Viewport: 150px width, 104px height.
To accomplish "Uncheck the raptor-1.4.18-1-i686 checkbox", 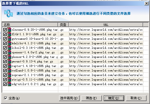I will 5,66.
